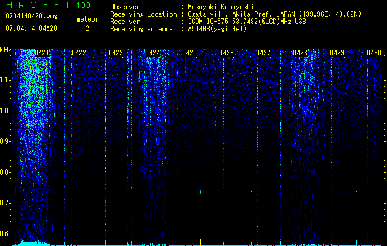Click the 0.6 frequency axis label
The image size is (387, 246).
tap(5, 234)
